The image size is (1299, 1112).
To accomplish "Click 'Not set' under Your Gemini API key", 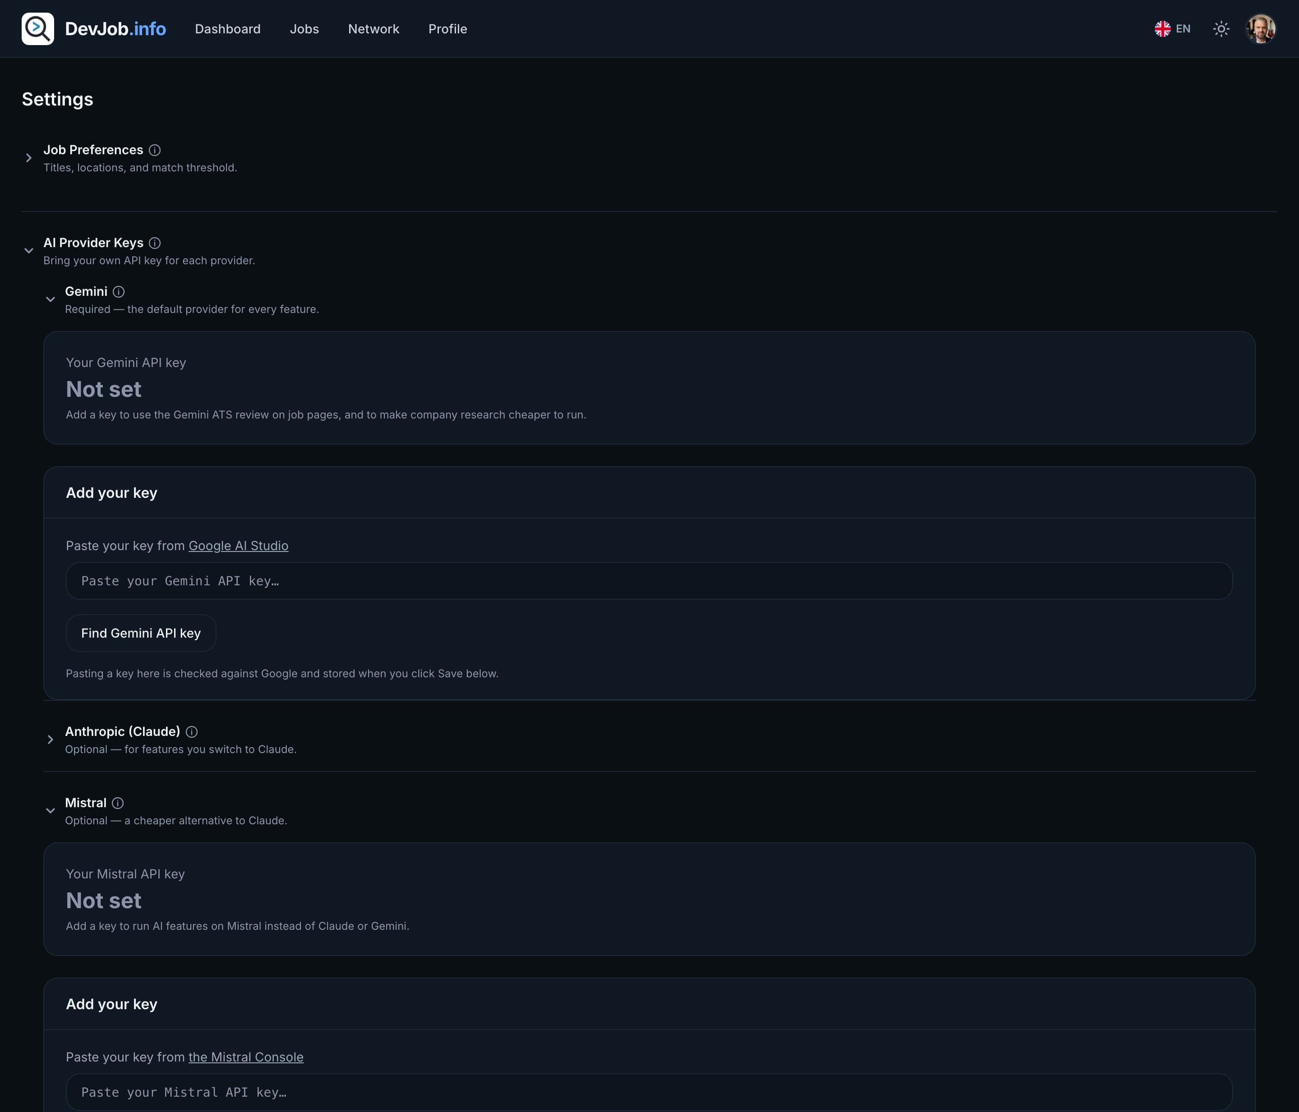I will (103, 389).
